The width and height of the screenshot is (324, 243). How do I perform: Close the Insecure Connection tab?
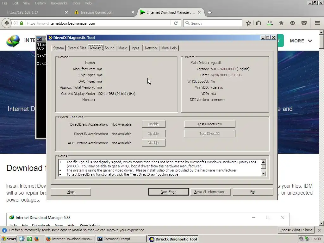click(x=133, y=12)
